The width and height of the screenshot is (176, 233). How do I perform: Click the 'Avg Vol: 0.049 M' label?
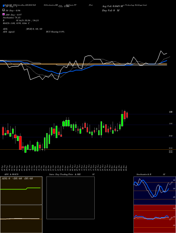coord(113,6)
